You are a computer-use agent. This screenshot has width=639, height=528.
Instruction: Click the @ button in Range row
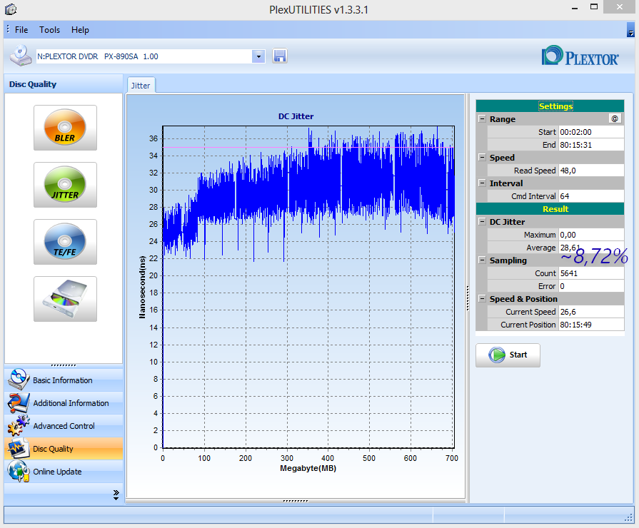(615, 118)
